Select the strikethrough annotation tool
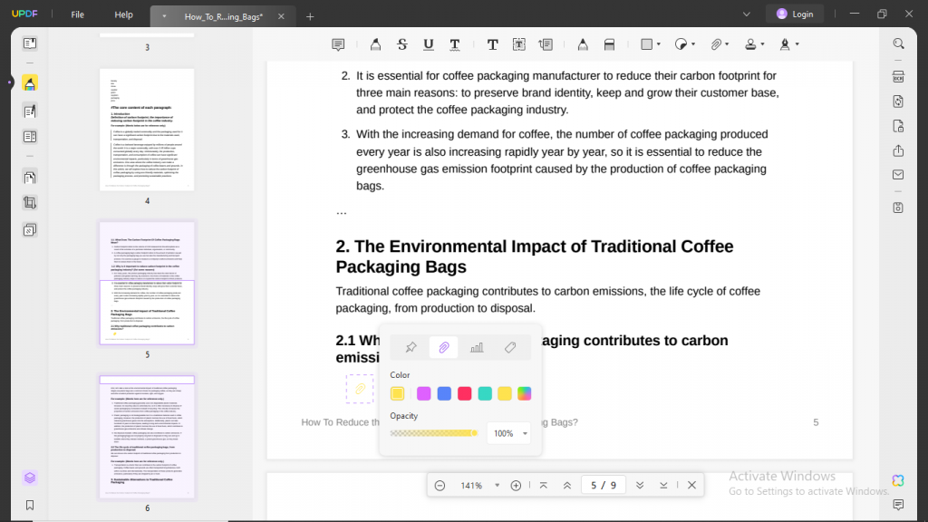The width and height of the screenshot is (928, 522). click(401, 43)
